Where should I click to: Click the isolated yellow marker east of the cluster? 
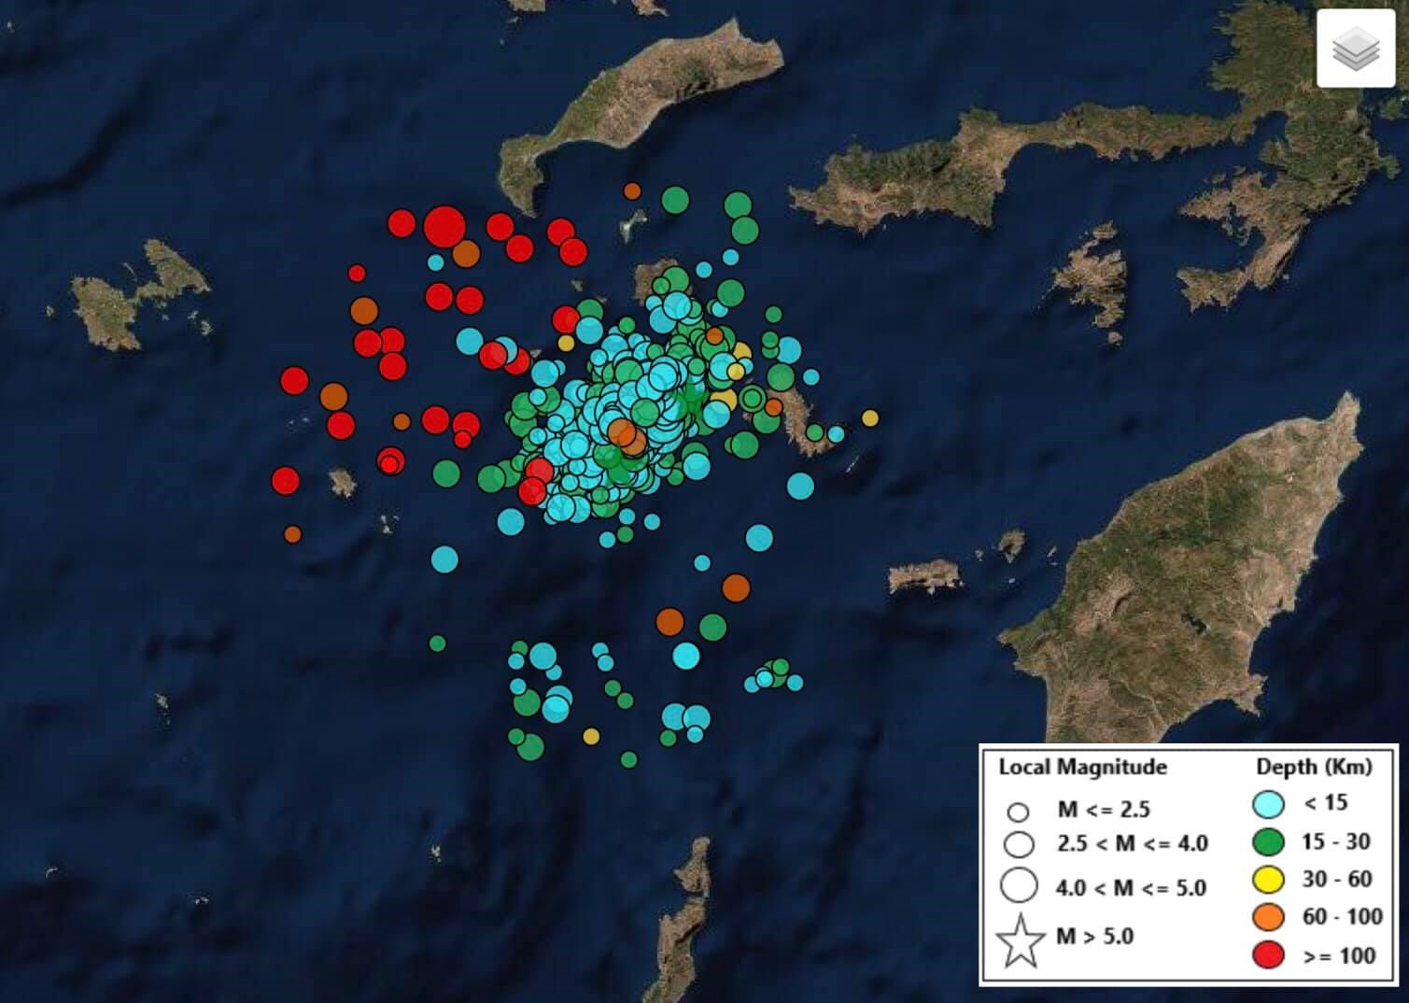[x=869, y=417]
